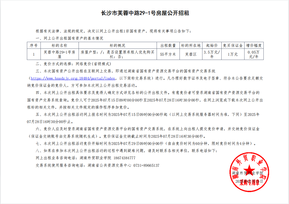Click paragraph starting 七、本次网上公开出租活动竞价开始时间
The width and height of the screenshot is (289, 204).
point(146,143)
